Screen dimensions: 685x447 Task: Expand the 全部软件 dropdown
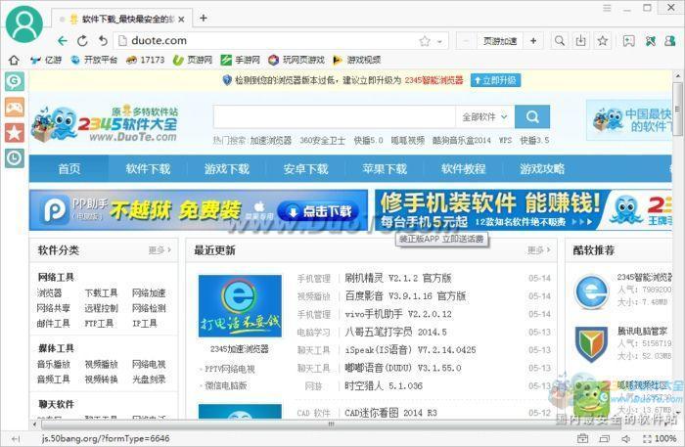coord(485,116)
